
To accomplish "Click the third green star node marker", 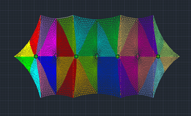I will [x=118, y=57].
